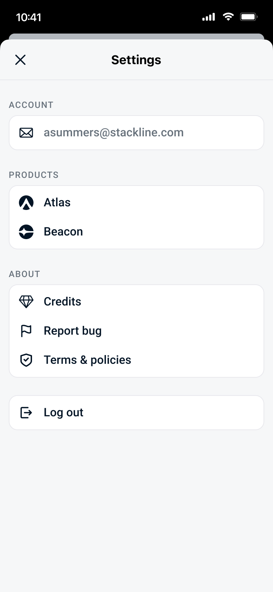Image resolution: width=273 pixels, height=592 pixels.
Task: Tap the envelope mail icon
Action: (26, 133)
